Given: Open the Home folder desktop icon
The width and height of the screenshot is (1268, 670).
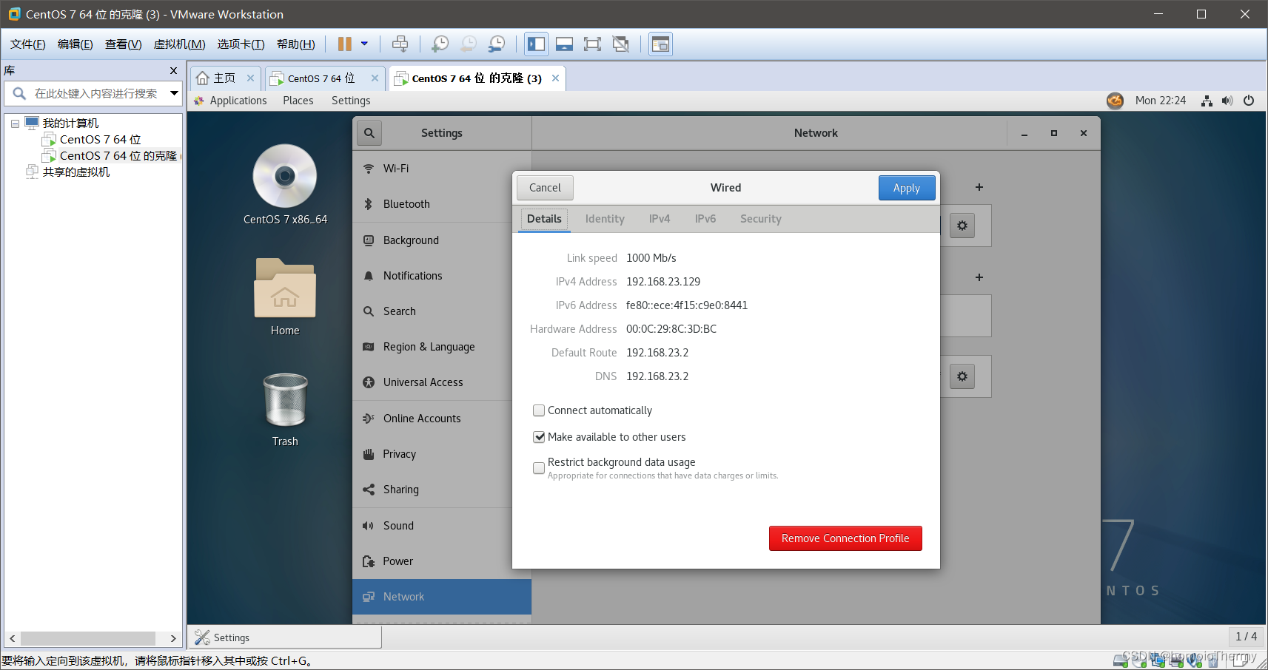Looking at the screenshot, I should click(x=285, y=297).
